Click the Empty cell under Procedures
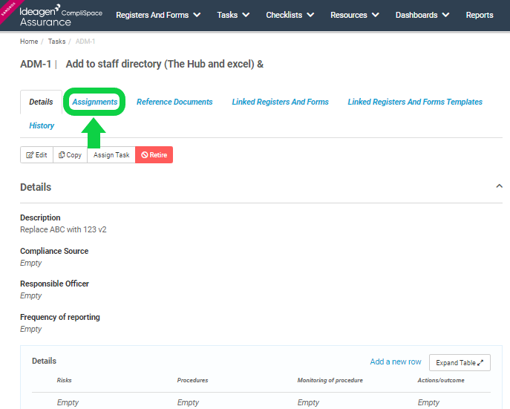 coord(188,402)
